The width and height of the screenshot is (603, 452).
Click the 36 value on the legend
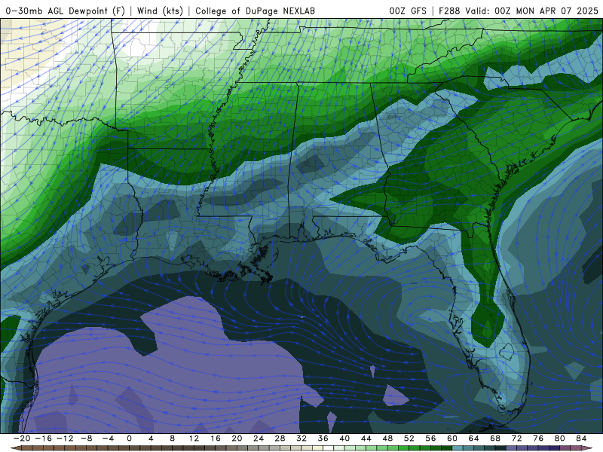(323, 438)
